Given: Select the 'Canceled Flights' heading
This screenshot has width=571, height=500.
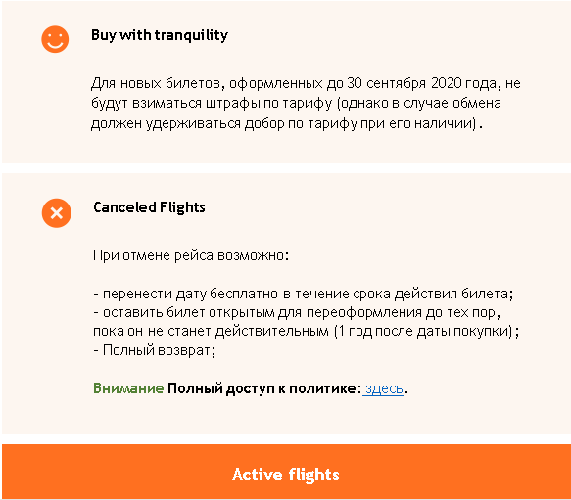Looking at the screenshot, I should (149, 207).
